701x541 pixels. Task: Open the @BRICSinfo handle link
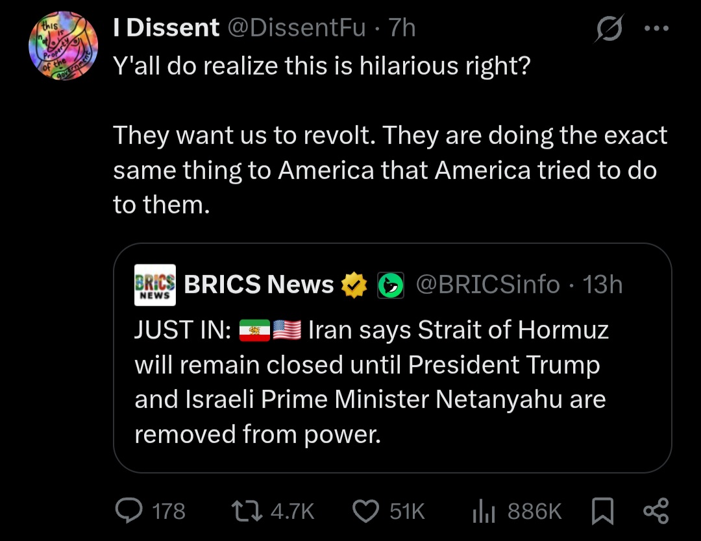point(487,285)
